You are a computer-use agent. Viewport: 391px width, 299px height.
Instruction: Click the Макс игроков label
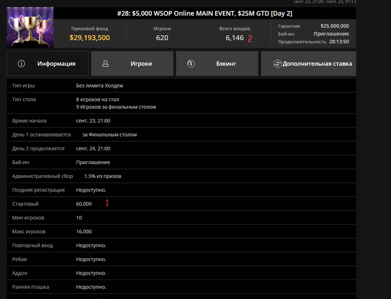[28, 232]
